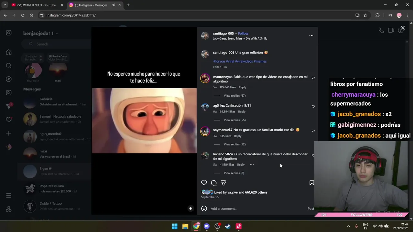The height and width of the screenshot is (232, 413).
Task: Expand View replies (8)
Action: click(x=234, y=173)
